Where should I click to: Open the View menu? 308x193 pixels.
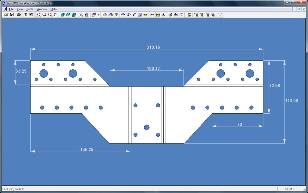(20, 9)
